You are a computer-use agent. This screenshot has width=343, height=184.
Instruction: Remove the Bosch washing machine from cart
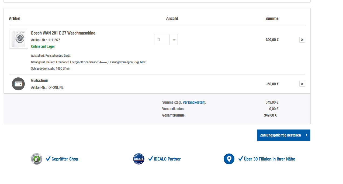(x=302, y=40)
